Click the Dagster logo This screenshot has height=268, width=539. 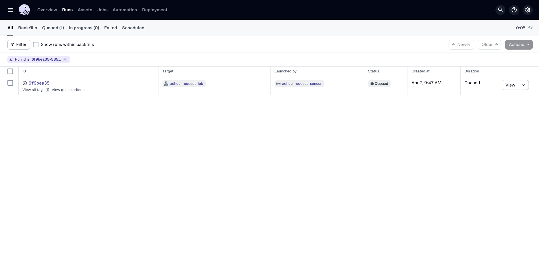click(24, 10)
